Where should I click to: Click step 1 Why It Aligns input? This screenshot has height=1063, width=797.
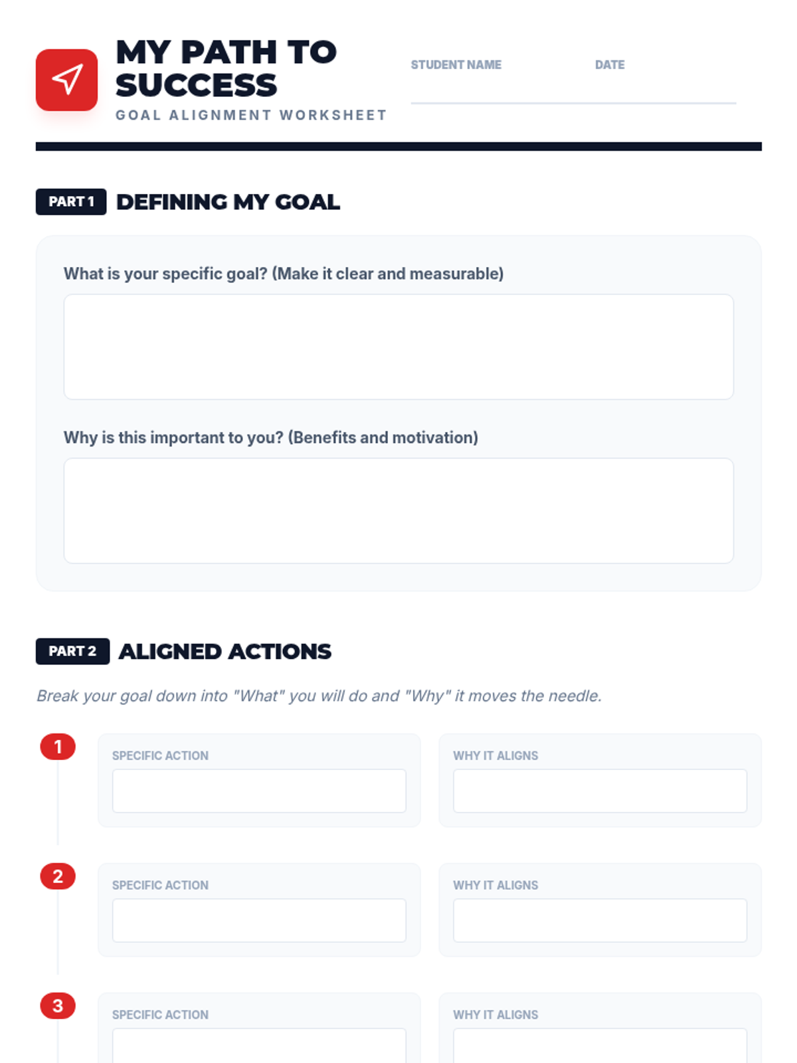(600, 791)
